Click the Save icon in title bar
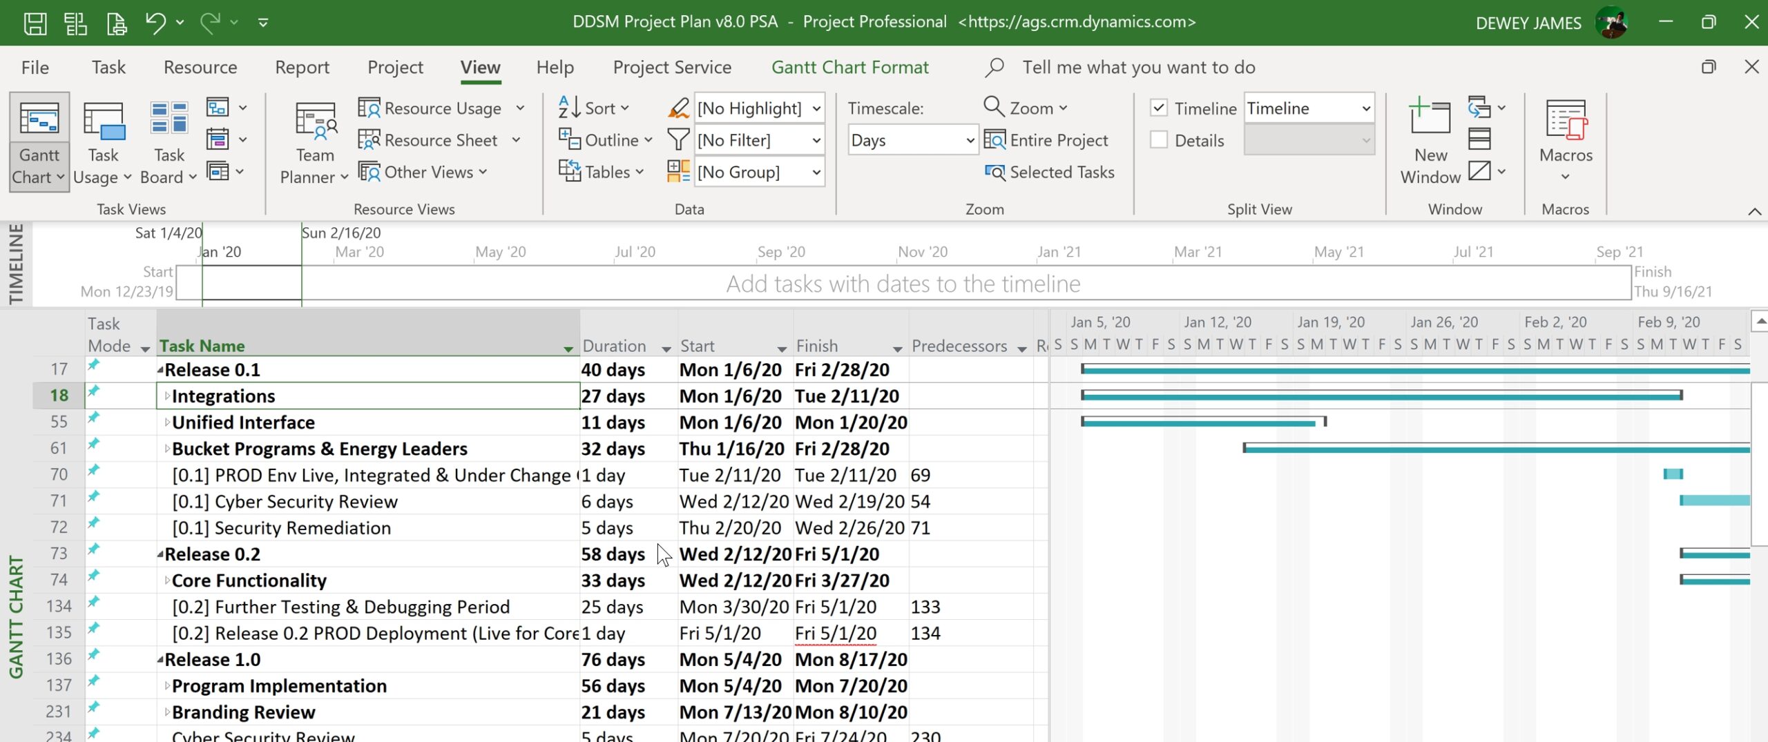1768x742 pixels. pos(35,23)
